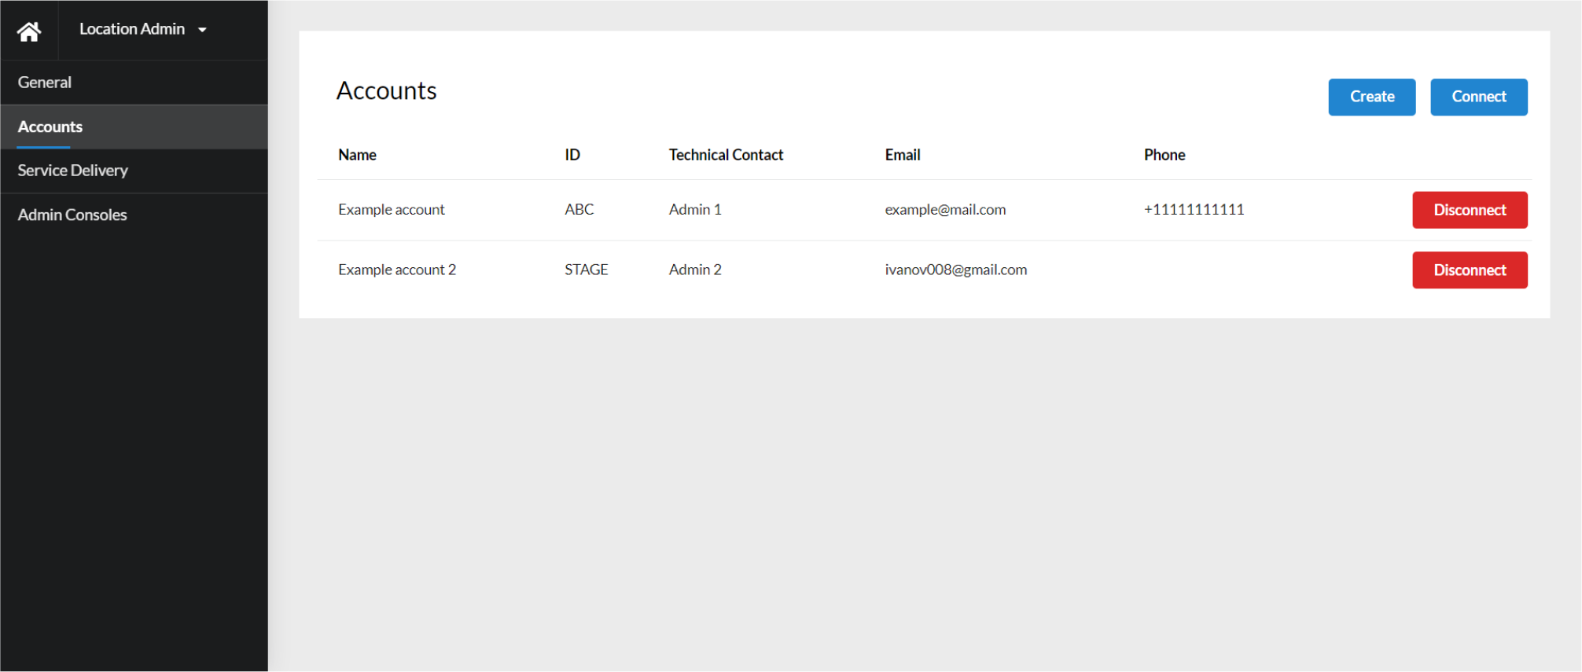
Task: Click the Phone column header
Action: pos(1164,155)
